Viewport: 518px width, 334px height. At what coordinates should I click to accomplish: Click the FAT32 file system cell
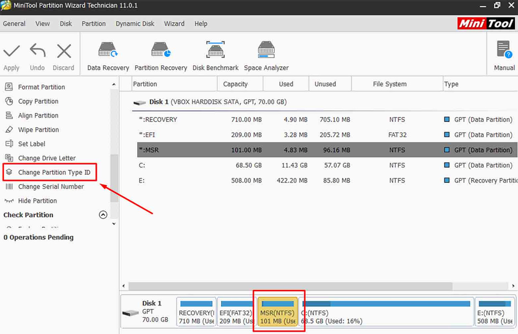[397, 135]
